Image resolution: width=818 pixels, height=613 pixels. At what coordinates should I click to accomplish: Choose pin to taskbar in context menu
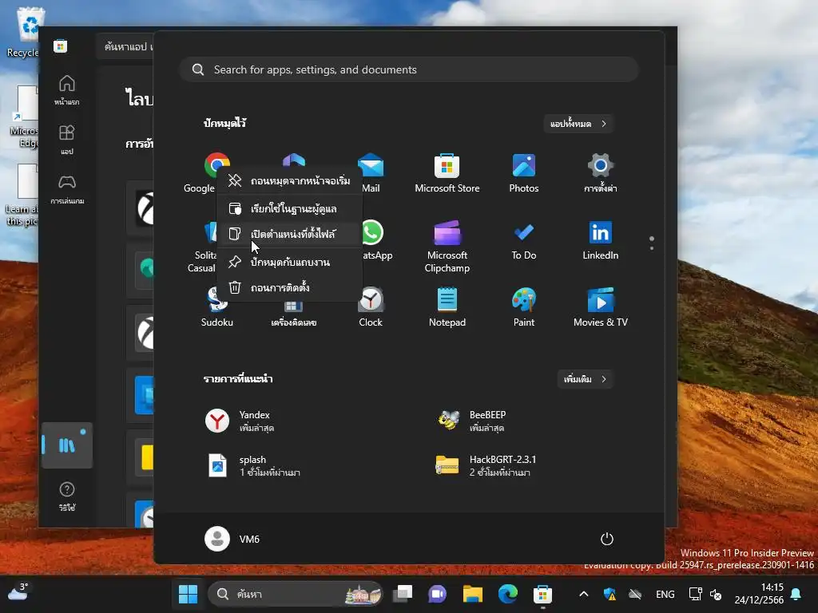pos(289,262)
